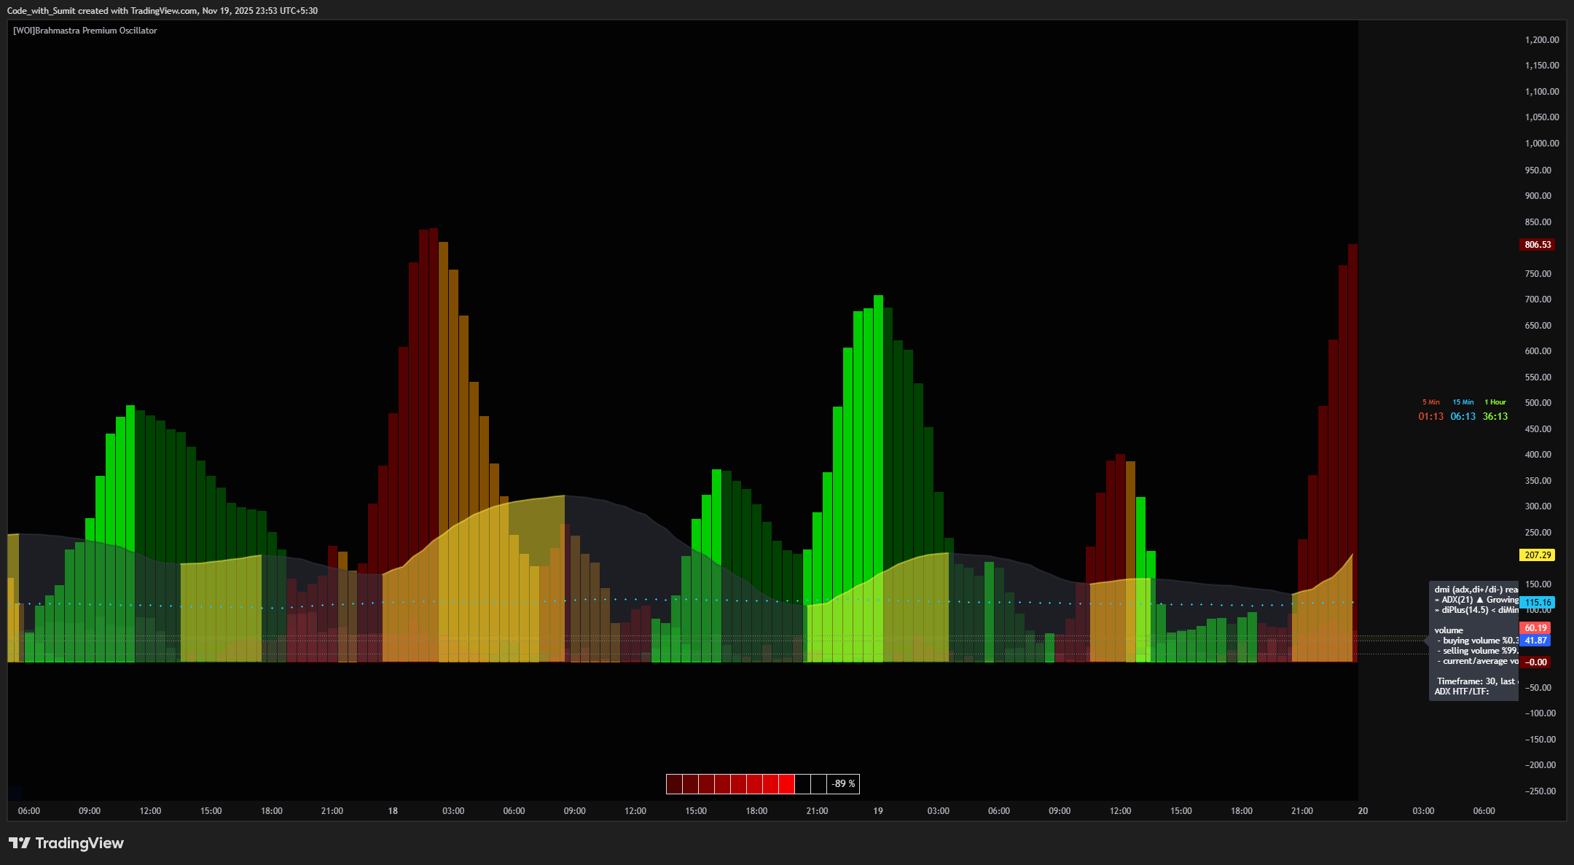Click the Brahmastra Premium Oscillator indicator title
Screen dimensions: 1574x865
(85, 31)
